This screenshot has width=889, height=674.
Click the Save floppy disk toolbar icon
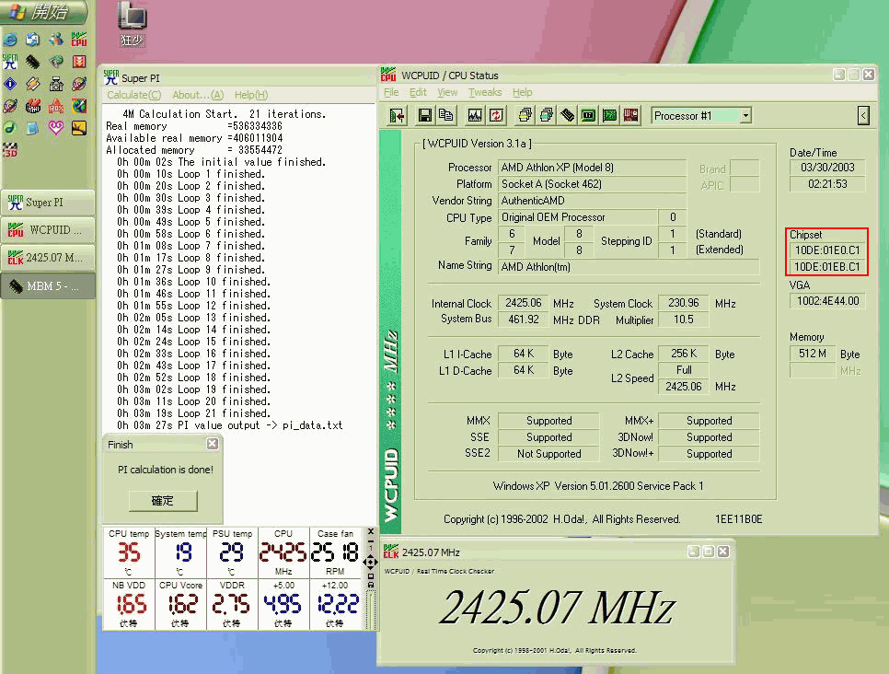tap(425, 115)
